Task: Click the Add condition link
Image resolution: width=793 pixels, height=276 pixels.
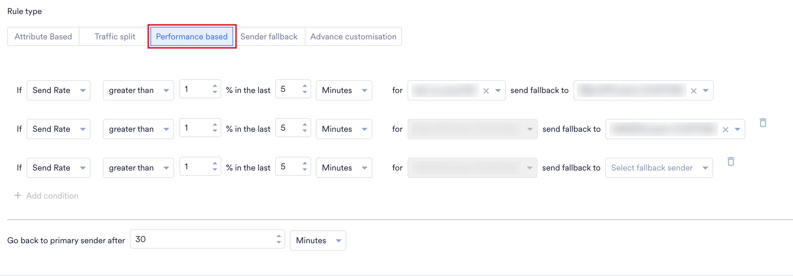Action: point(47,196)
